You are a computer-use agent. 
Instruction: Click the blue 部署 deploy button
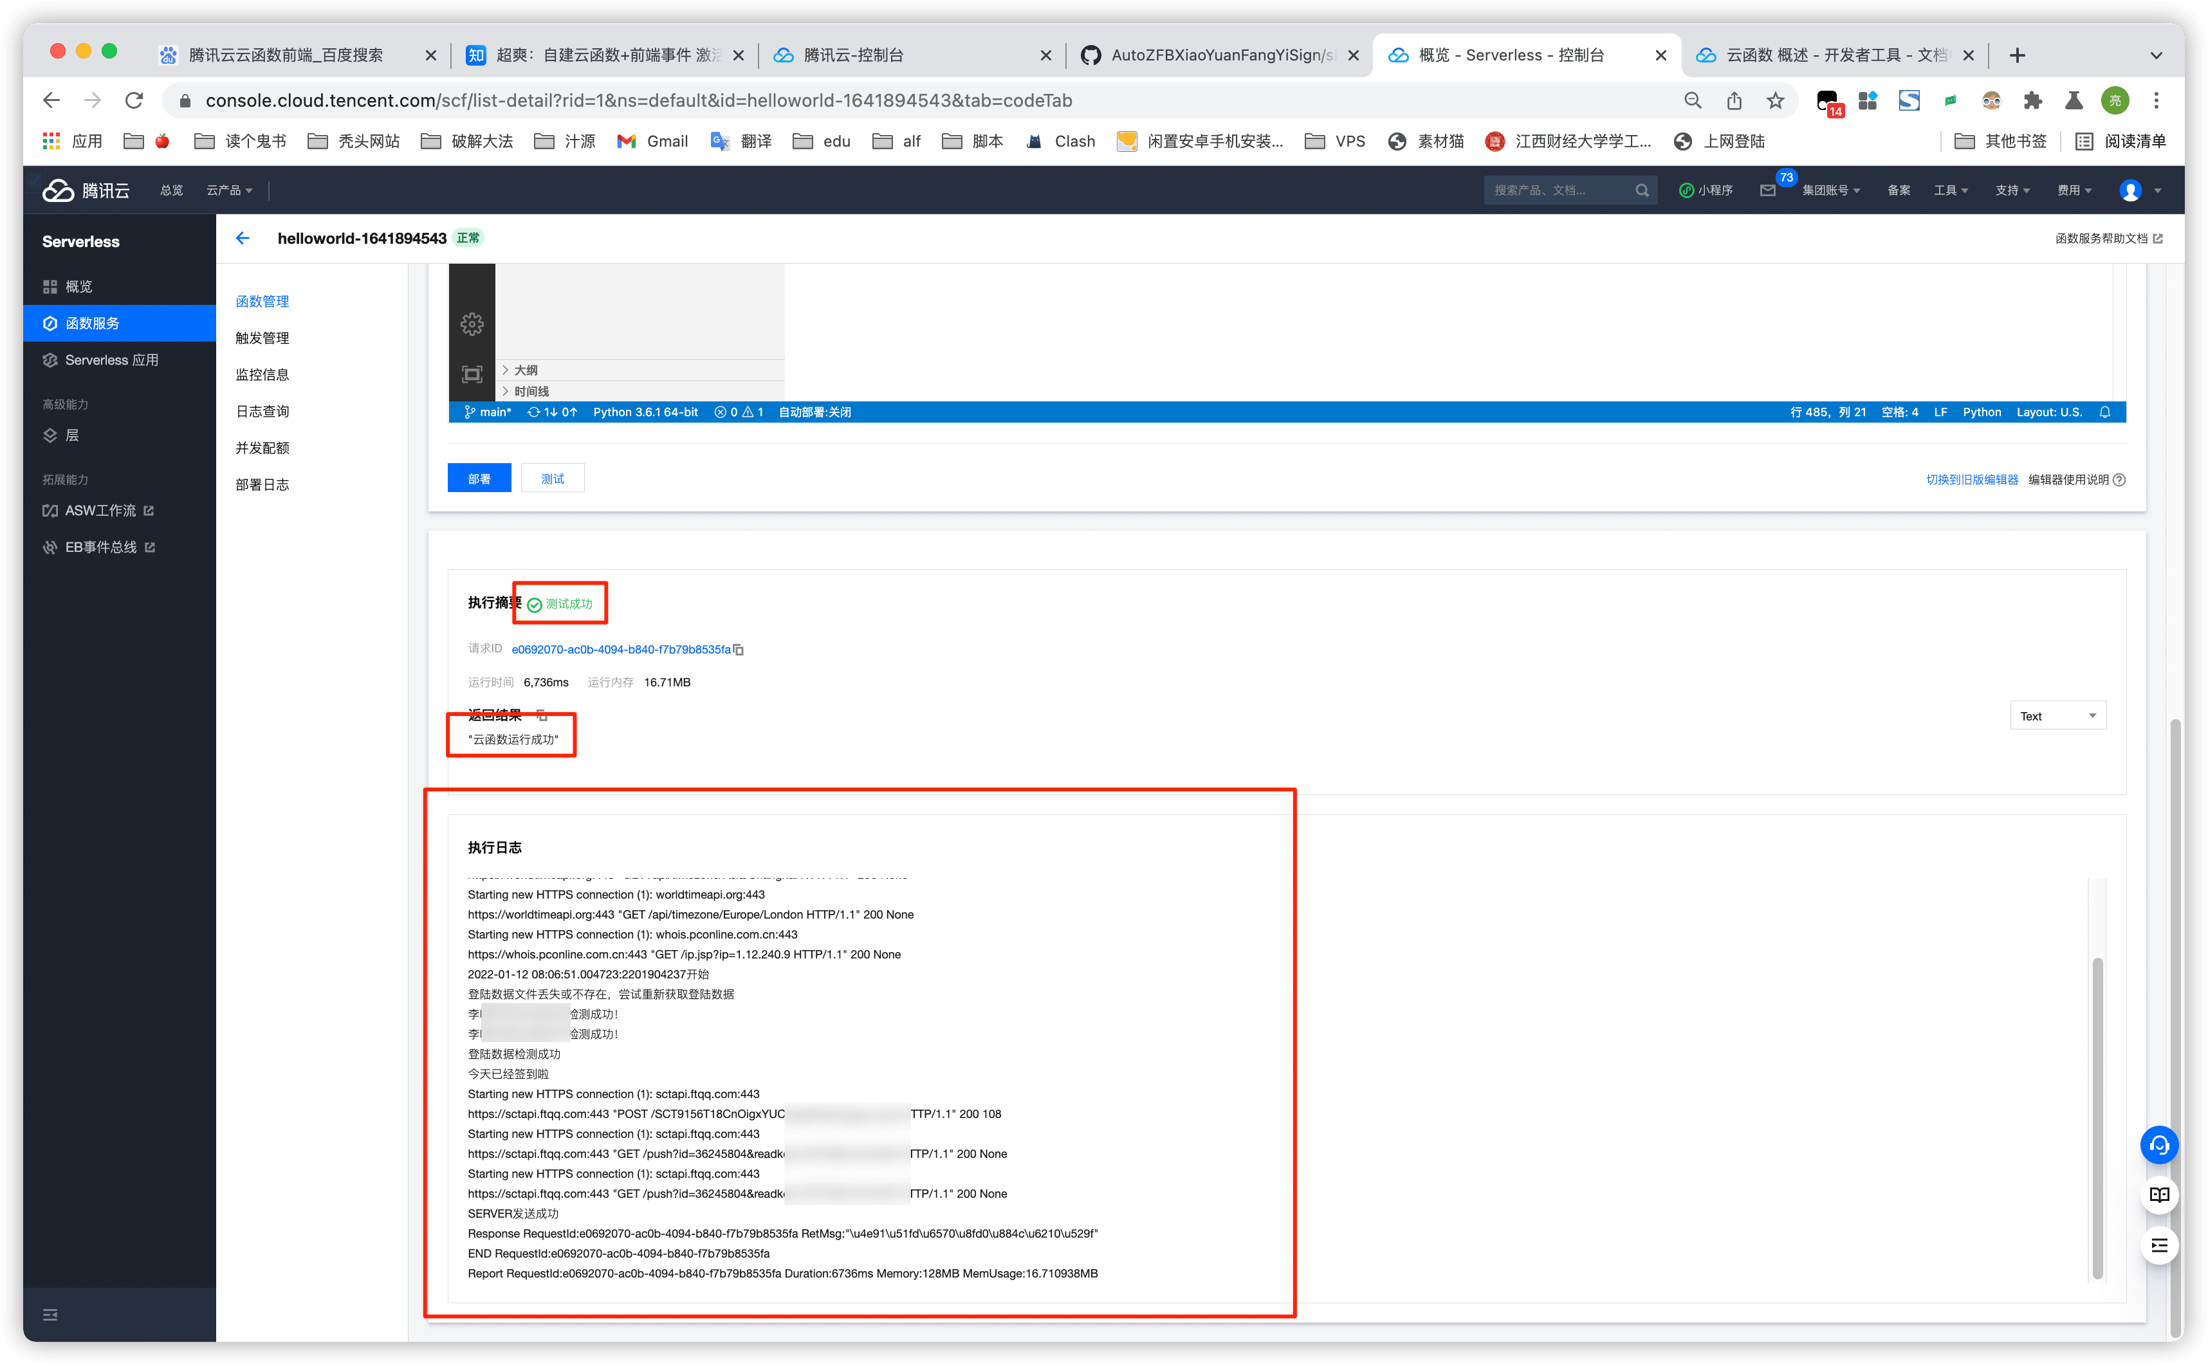point(479,479)
